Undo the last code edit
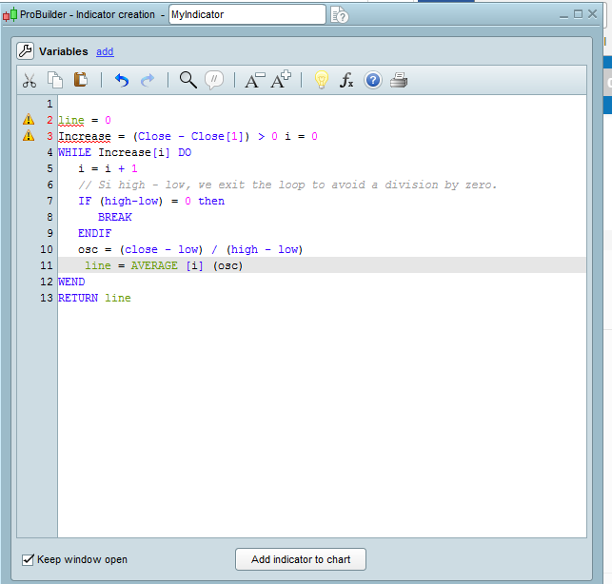Viewport: 612px width, 584px height. pos(121,81)
